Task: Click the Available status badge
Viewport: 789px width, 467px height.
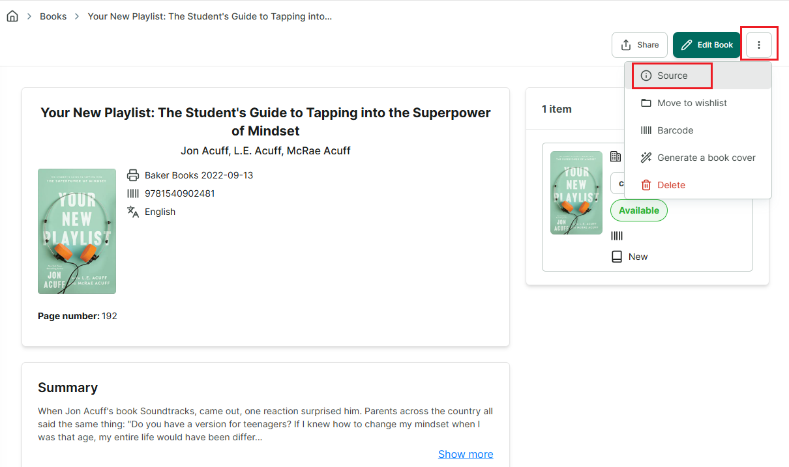Action: coord(639,210)
